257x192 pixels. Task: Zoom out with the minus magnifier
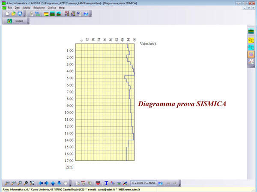[x=13, y=183]
